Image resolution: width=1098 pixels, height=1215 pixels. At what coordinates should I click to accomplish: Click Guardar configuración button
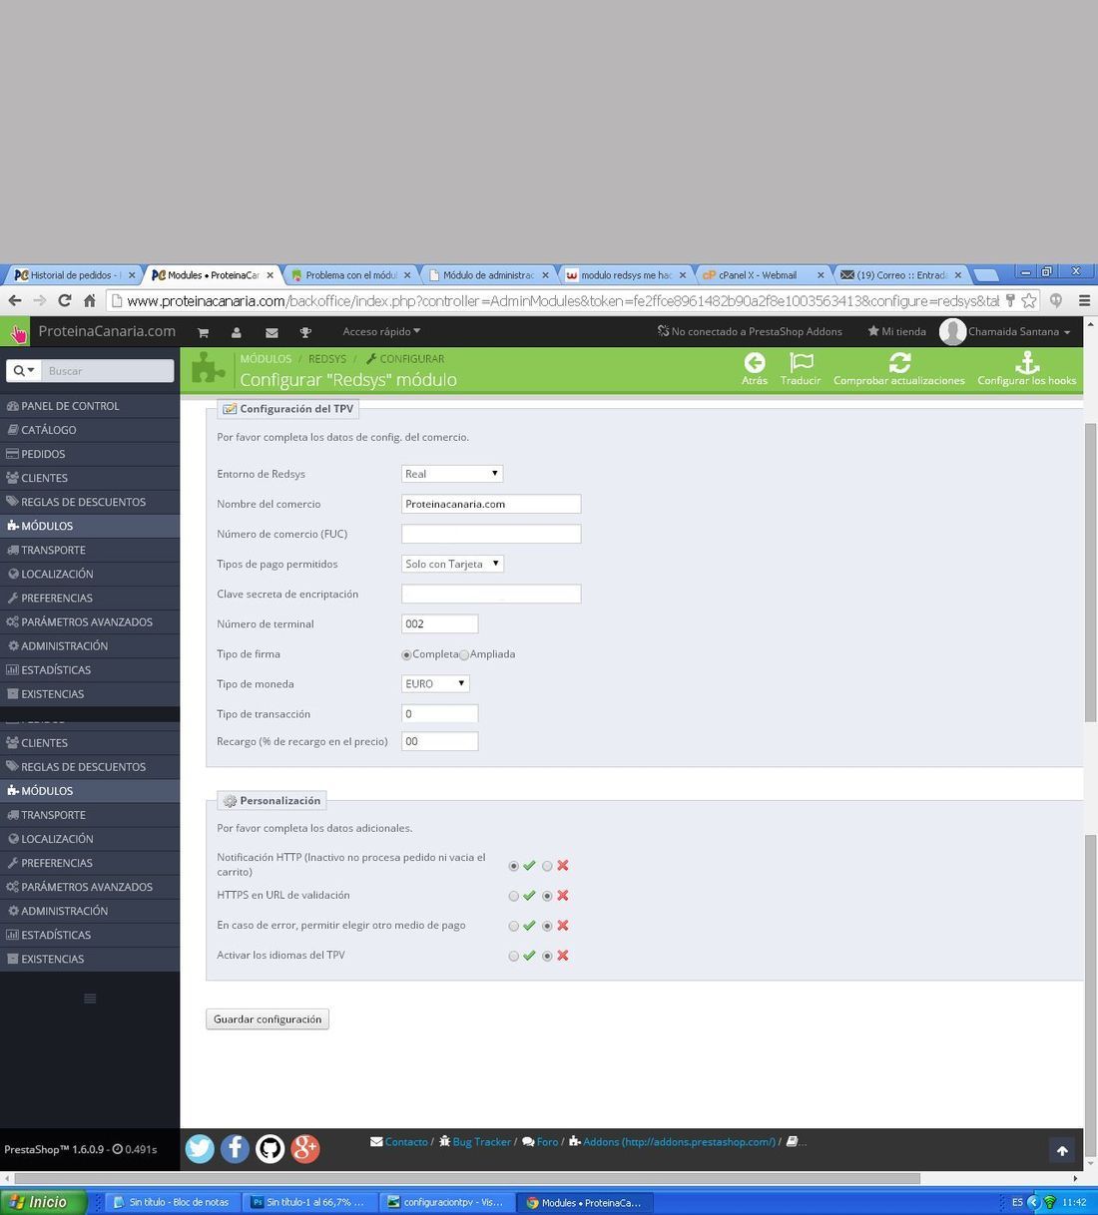(268, 1018)
